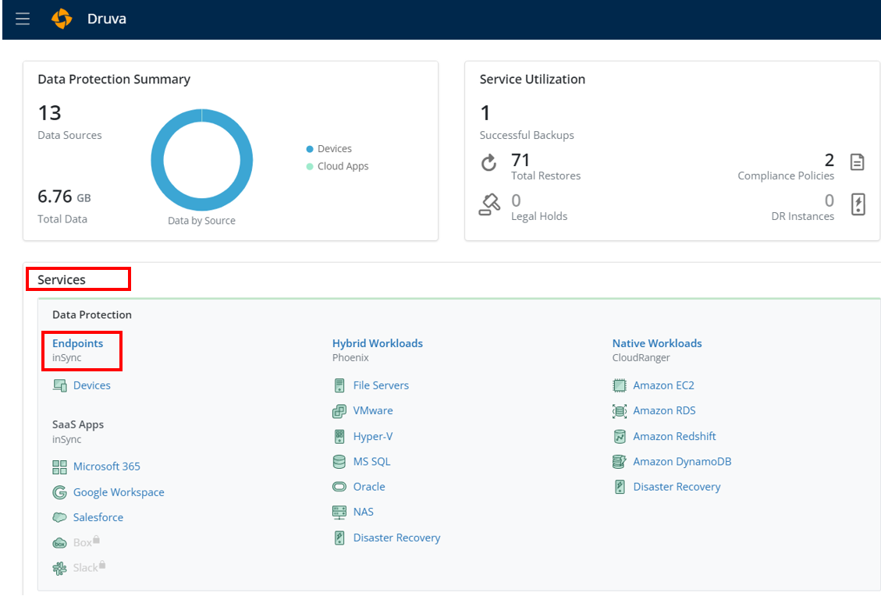This screenshot has height=596, width=881.
Task: Go to File Servers
Action: (x=380, y=385)
